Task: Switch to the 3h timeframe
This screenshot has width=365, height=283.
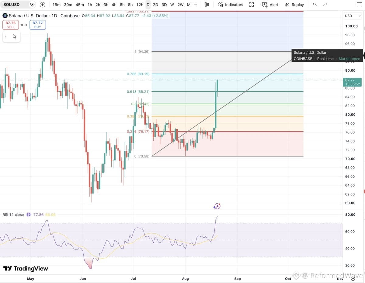Action: click(106, 5)
